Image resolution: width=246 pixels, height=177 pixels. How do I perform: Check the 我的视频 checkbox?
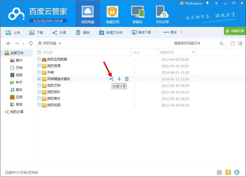point(39,105)
